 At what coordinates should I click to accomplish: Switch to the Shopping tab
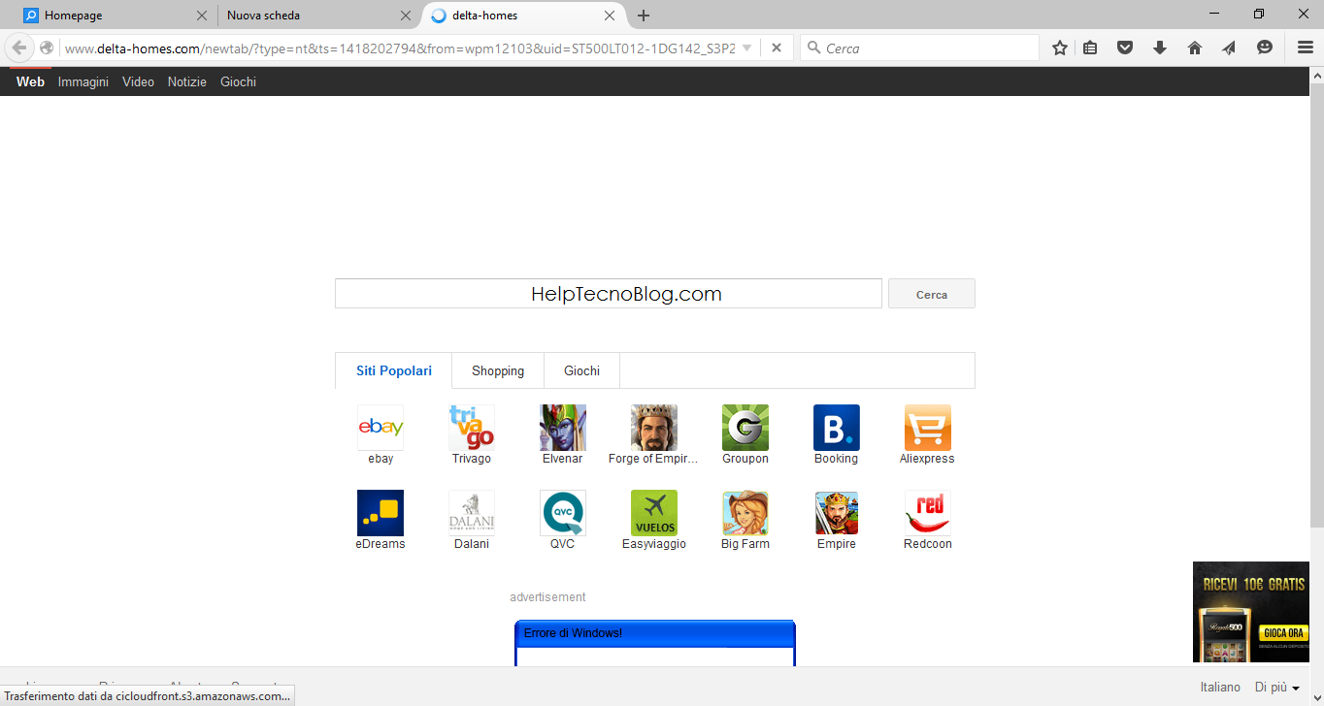click(x=498, y=370)
